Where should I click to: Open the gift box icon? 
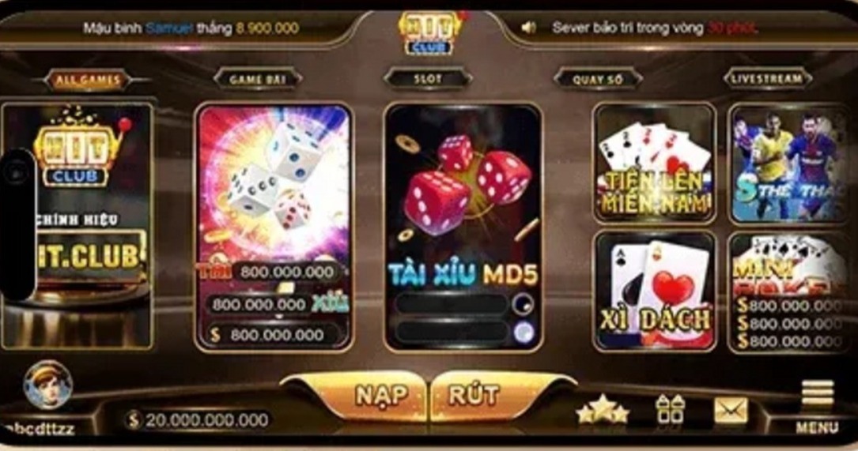(x=671, y=410)
